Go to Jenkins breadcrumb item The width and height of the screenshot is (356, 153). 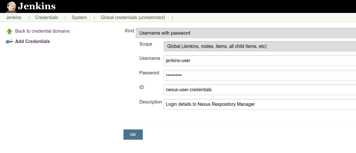14,17
